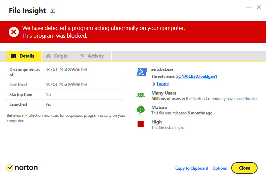Click the Norton checkmark logo
The image size is (266, 176).
10,168
